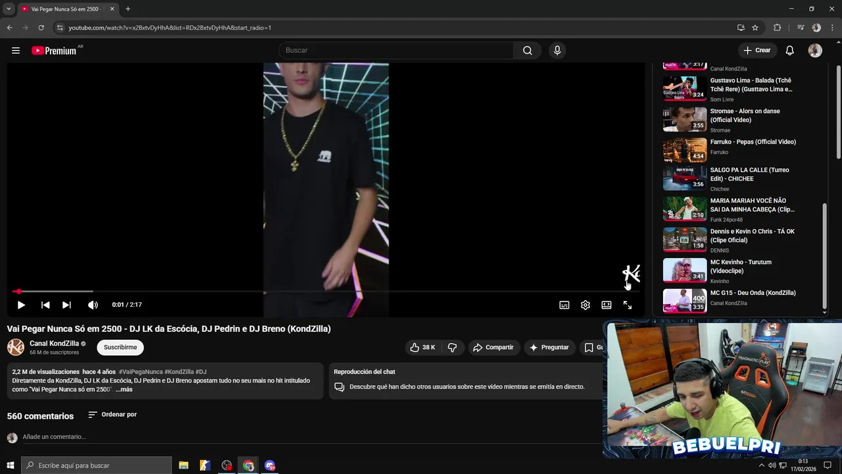Play Gusttavo Lima Balada from playlist
842x474 pixels.
click(730, 89)
